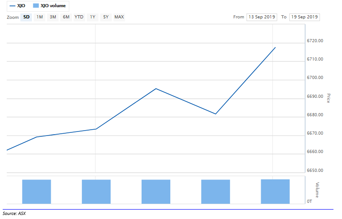
Task: Set chart zoom to MAX
Action: coord(119,17)
